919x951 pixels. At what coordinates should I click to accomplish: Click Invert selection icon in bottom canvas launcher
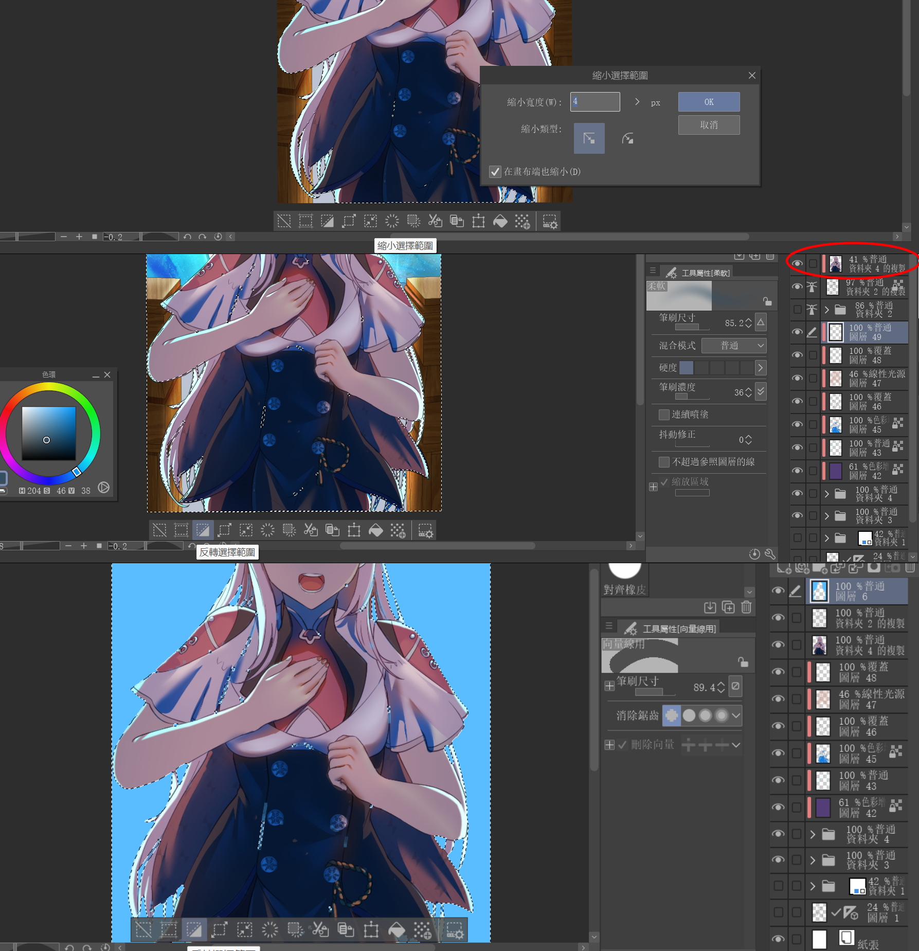pyautogui.click(x=194, y=929)
